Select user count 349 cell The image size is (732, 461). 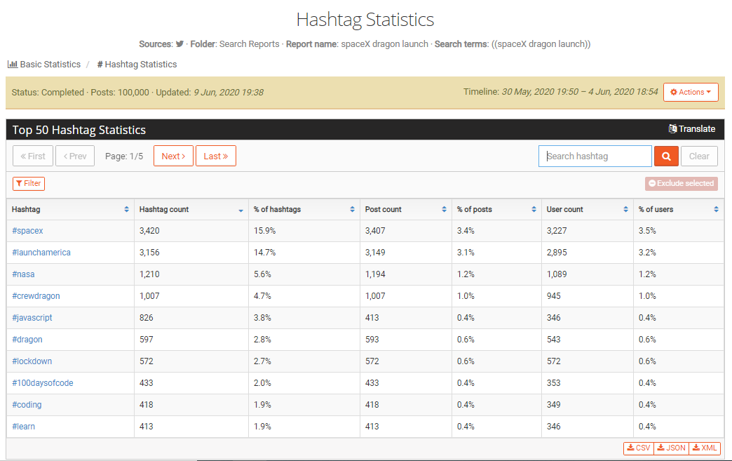[588, 404]
